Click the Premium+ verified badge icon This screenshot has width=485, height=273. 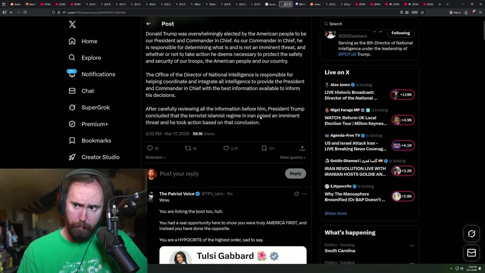tap(72, 124)
